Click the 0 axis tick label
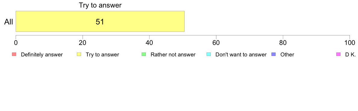 (16, 43)
